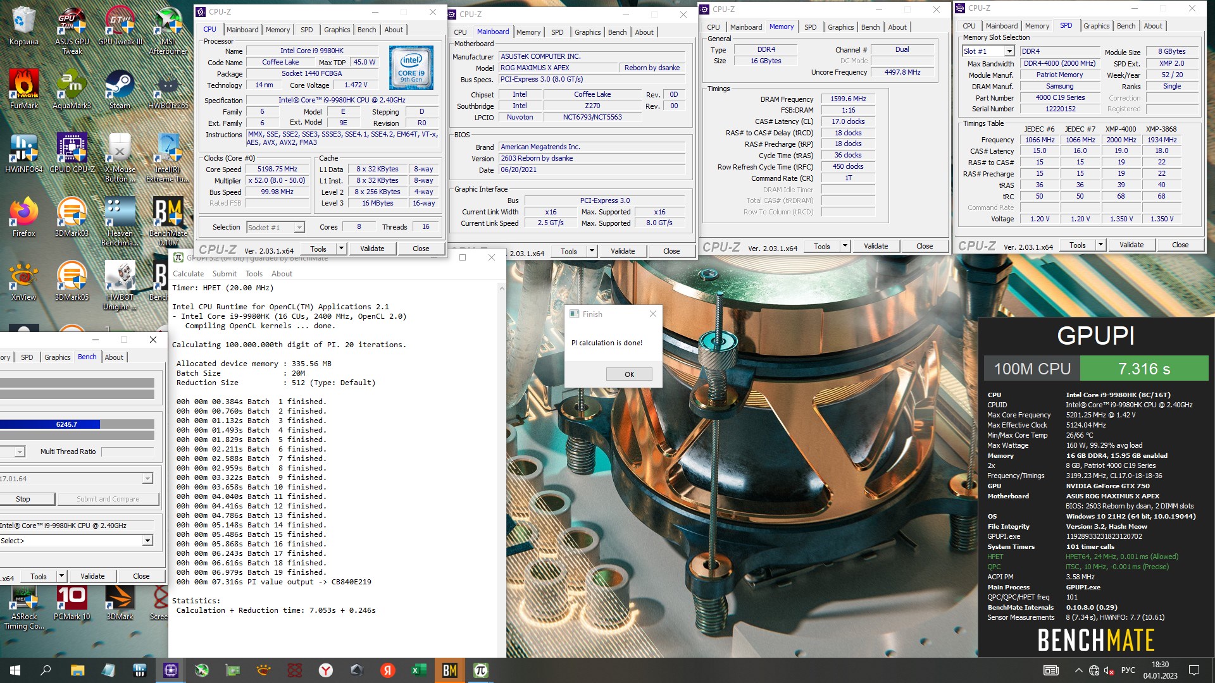
Task: Click Close button in CPU-Z SPD window
Action: pyautogui.click(x=1180, y=245)
